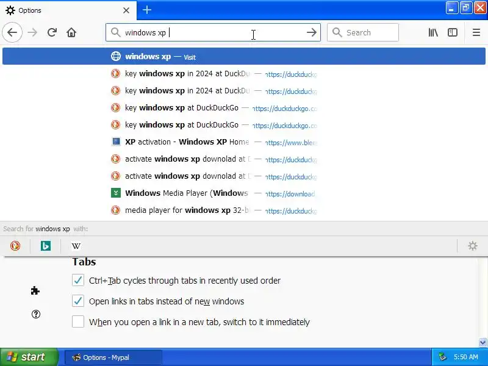Select first 'activate windows xp download' suggestion

(244, 159)
